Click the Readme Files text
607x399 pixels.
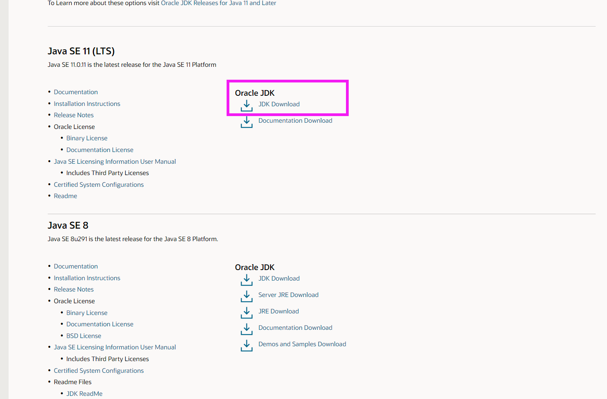point(73,382)
